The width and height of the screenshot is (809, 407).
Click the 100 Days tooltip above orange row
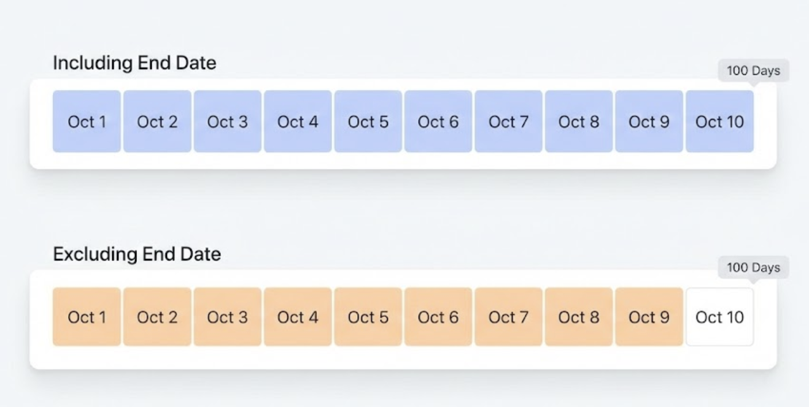tap(753, 267)
